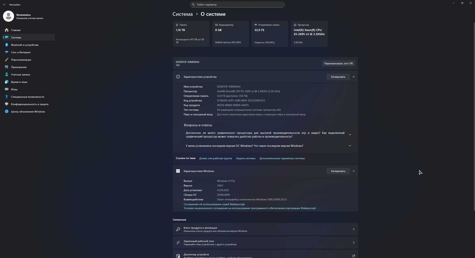This screenshot has width=475, height=258.
Task: Click the Вопросы и ответы heading
Action: pyautogui.click(x=198, y=125)
